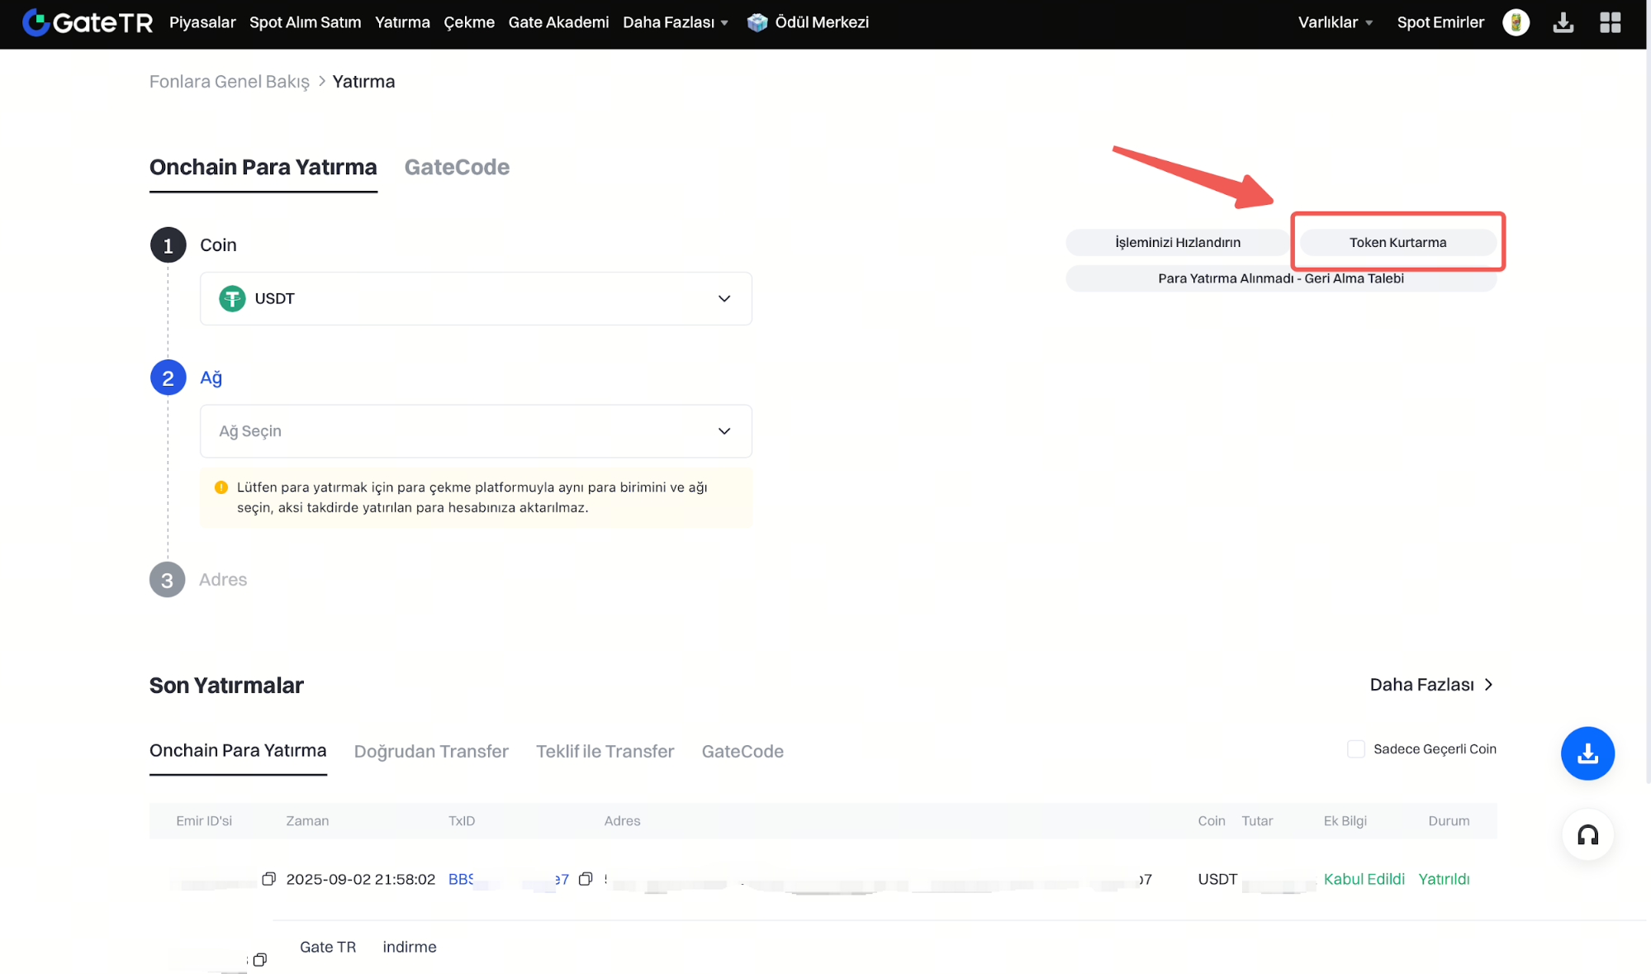Switch to the GateCode tab
This screenshot has width=1651, height=974.
click(x=457, y=167)
